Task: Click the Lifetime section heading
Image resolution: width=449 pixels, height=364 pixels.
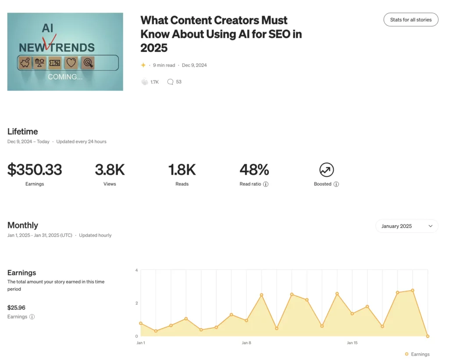Action: click(22, 131)
